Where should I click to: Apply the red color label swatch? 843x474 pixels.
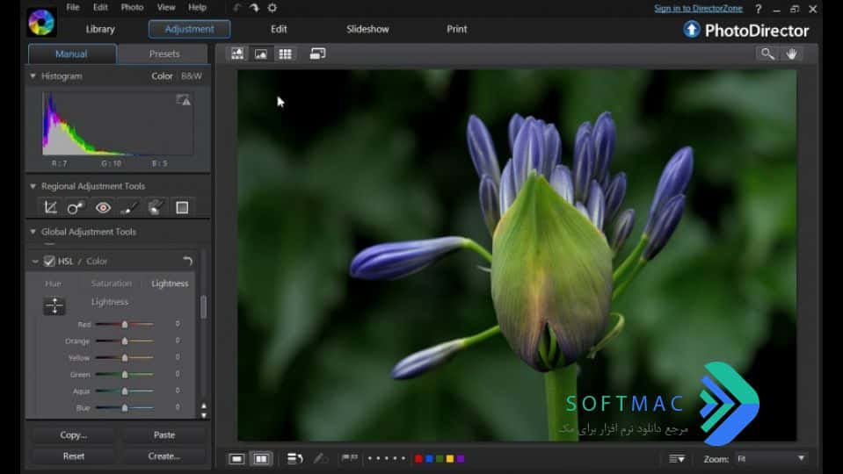click(418, 458)
